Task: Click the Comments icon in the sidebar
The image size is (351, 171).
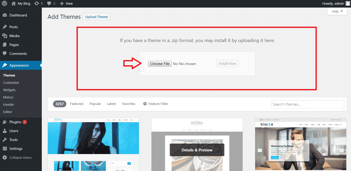Action: [x=5, y=54]
